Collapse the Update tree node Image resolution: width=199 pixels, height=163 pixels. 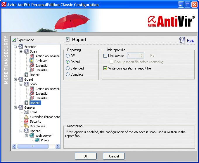[21, 131]
